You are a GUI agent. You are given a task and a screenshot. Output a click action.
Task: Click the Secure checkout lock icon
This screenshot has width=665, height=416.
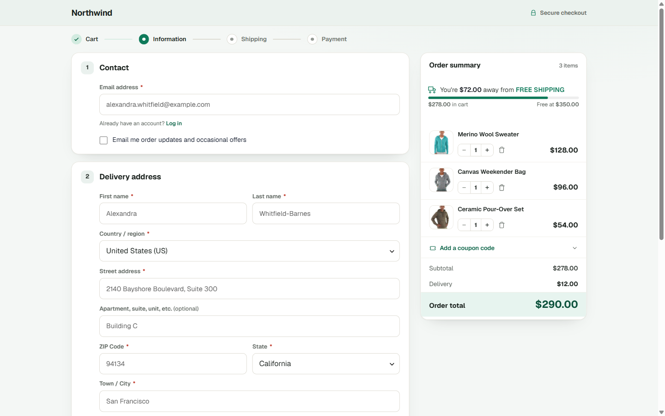point(533,13)
